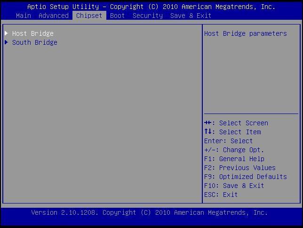Click ESC: Exit
The image size is (303, 228).
(x=221, y=195)
